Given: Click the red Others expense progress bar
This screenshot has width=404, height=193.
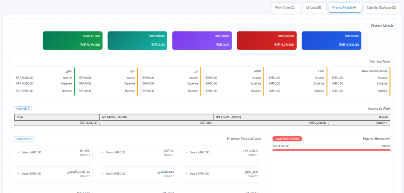Looking at the screenshot, I should [x=331, y=150].
